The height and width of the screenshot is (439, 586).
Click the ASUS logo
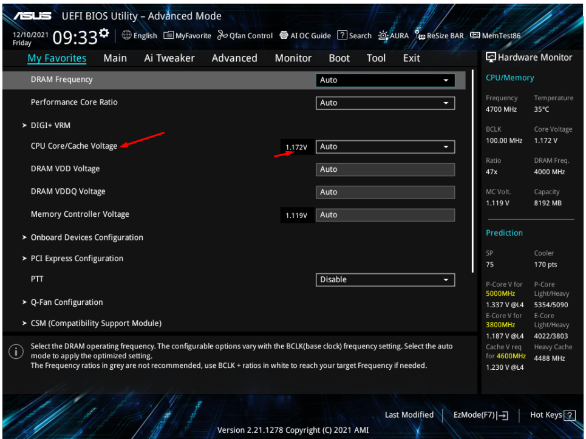point(33,16)
